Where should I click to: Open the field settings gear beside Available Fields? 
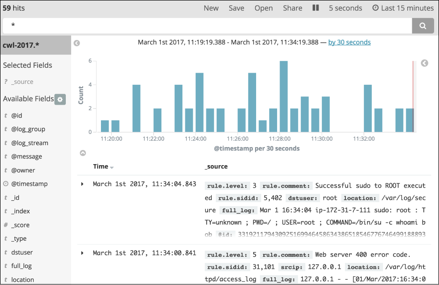point(60,99)
